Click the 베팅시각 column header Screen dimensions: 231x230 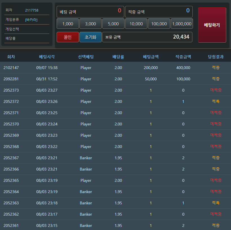[x=47, y=57]
